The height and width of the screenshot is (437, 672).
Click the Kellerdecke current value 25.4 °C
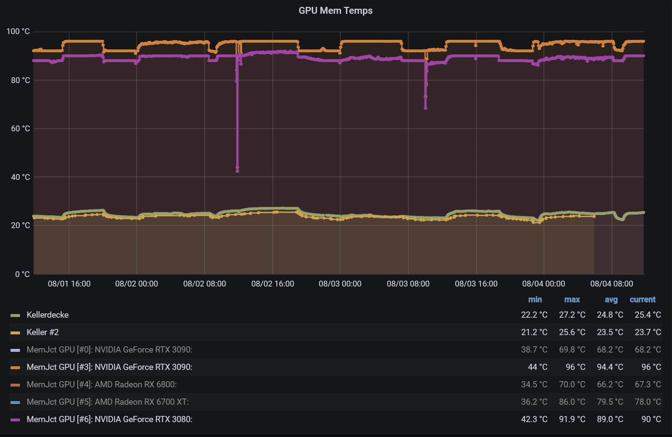[x=648, y=315]
